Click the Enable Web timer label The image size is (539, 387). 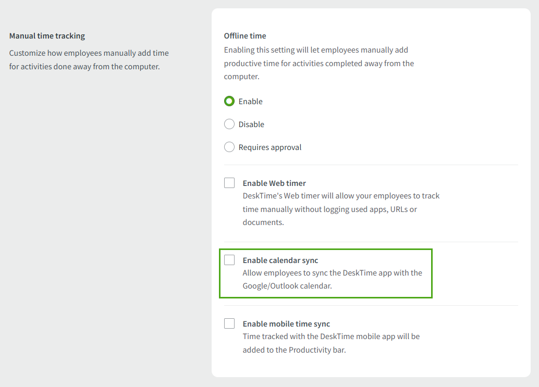click(x=274, y=183)
